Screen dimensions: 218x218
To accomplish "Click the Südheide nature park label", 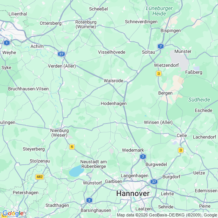I will click(199, 100).
